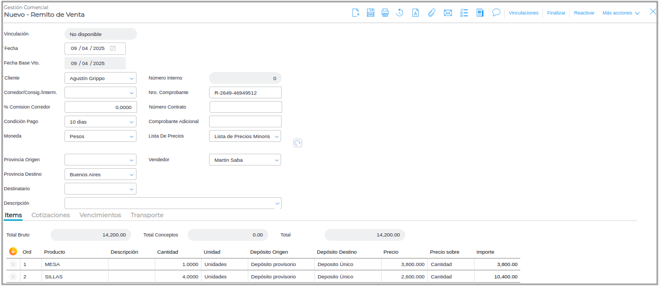Open the Provincia Origen dropdown

pos(101,160)
